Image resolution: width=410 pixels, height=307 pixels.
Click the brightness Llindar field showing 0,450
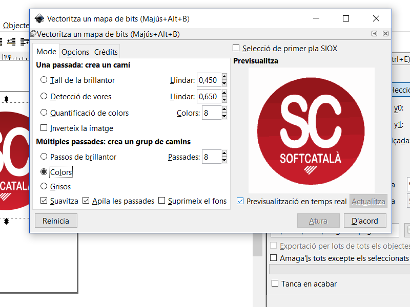coord(209,80)
